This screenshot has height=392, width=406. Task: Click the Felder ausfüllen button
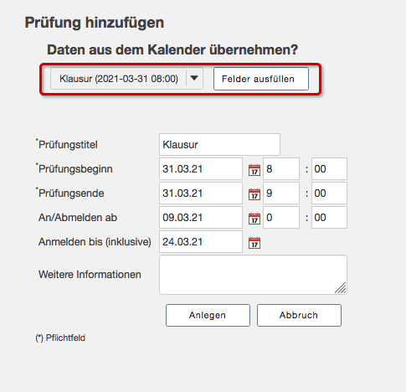point(261,79)
